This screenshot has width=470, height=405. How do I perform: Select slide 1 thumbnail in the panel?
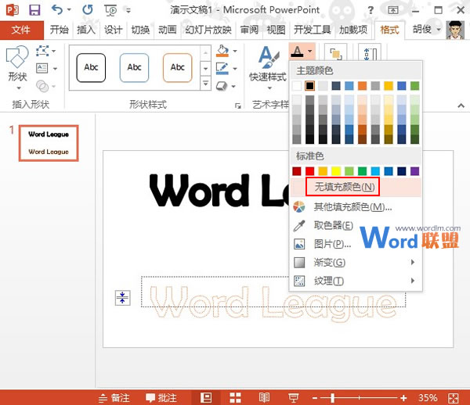[49, 143]
